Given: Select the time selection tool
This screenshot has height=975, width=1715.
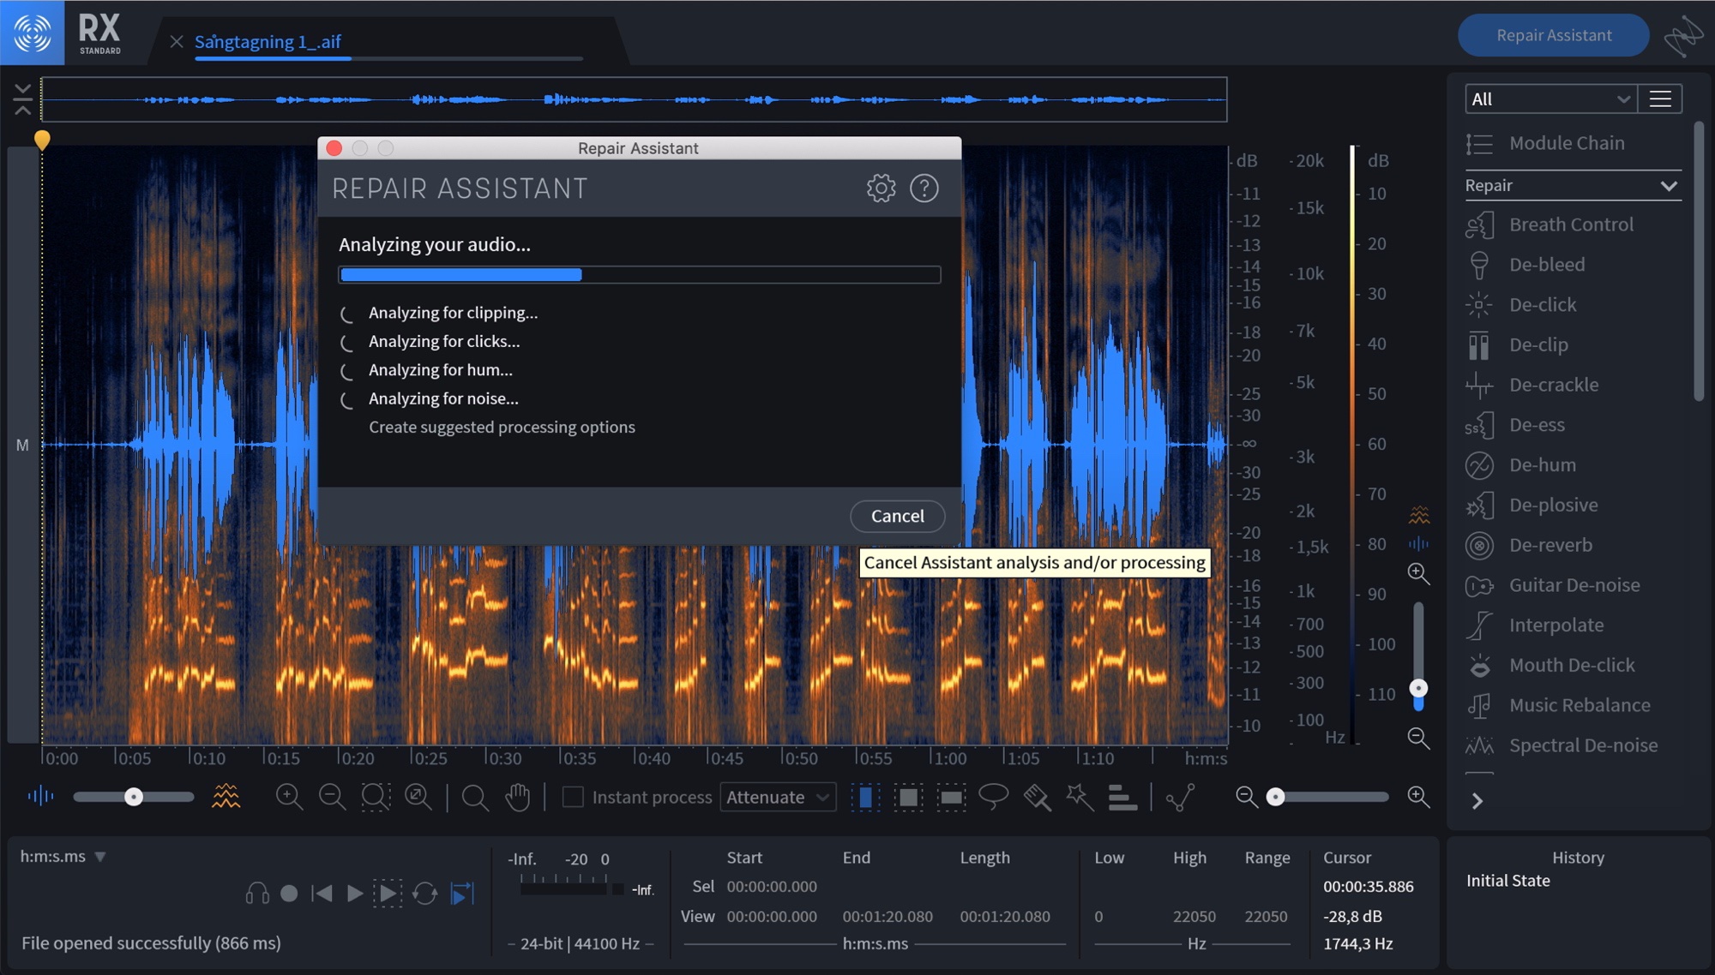Looking at the screenshot, I should click(x=865, y=797).
